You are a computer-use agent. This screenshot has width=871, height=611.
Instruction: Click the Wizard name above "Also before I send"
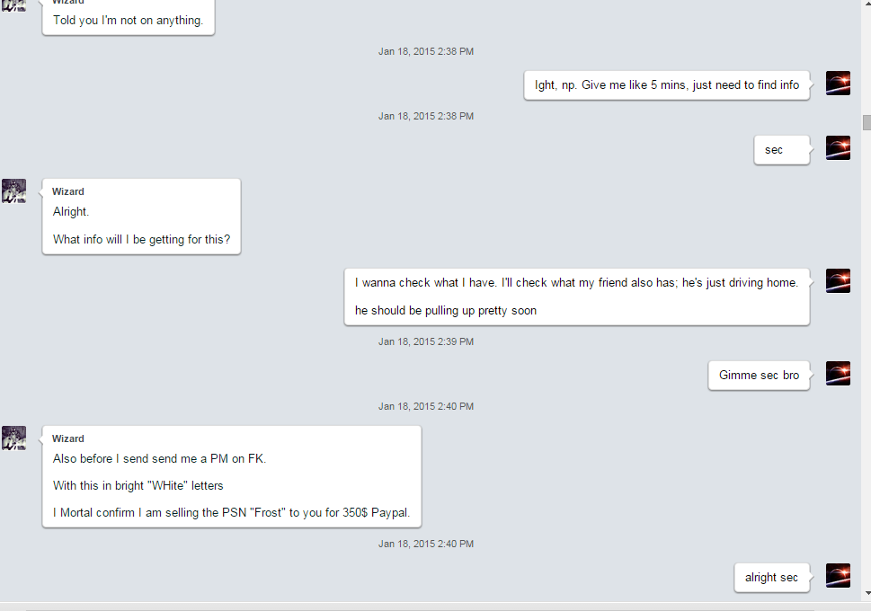click(x=68, y=438)
